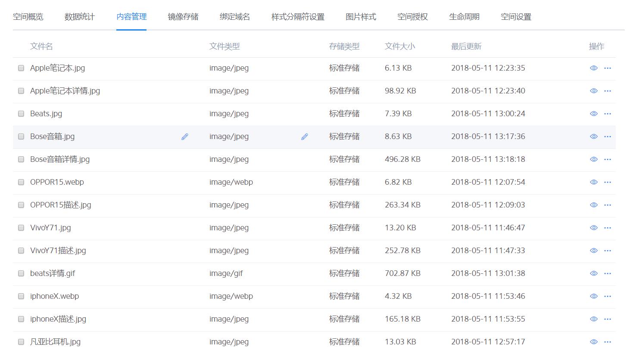Open the 图片样式 tab
The image size is (636, 347).
pyautogui.click(x=361, y=17)
